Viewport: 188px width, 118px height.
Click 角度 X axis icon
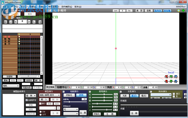pyautogui.click(x=113, y=87)
